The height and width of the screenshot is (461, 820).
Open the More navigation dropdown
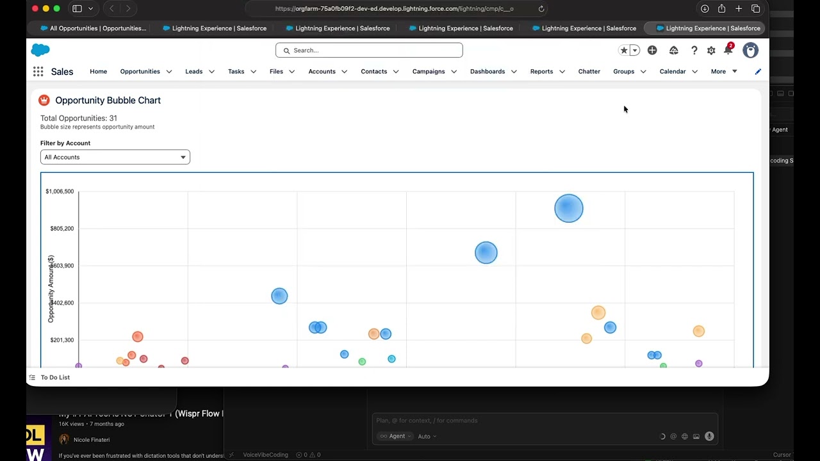point(724,72)
